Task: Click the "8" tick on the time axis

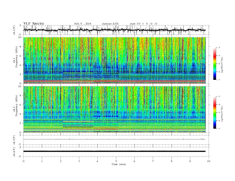Action: (172, 161)
